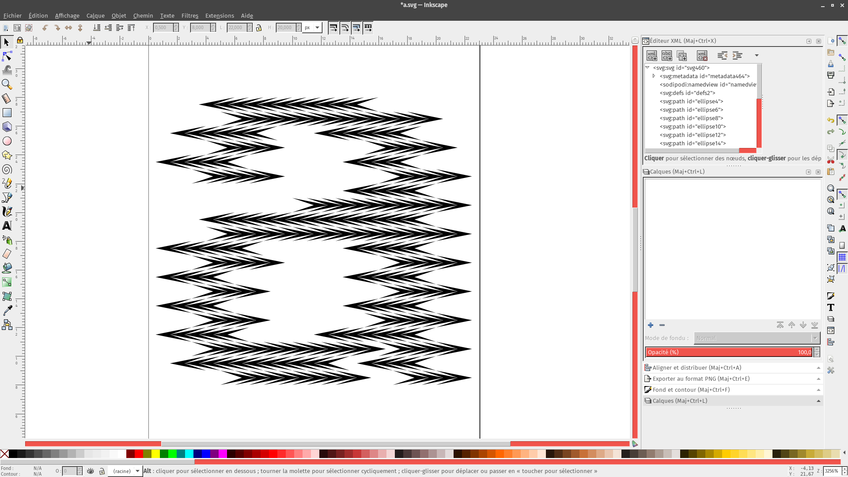Select the Star and polygon tool
This screenshot has width=848, height=477.
tap(7, 155)
